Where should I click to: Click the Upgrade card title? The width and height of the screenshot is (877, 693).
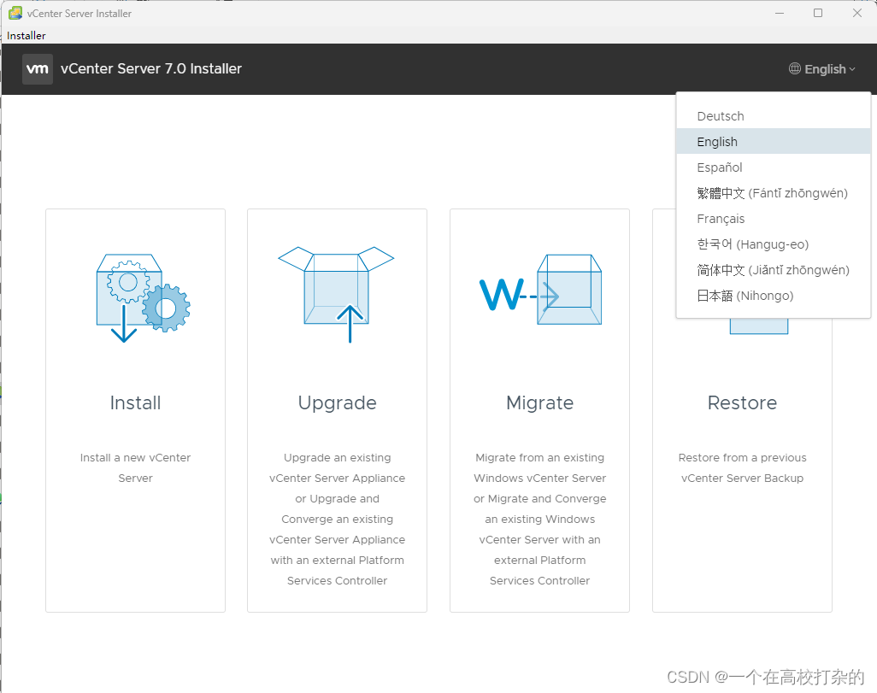tap(338, 403)
